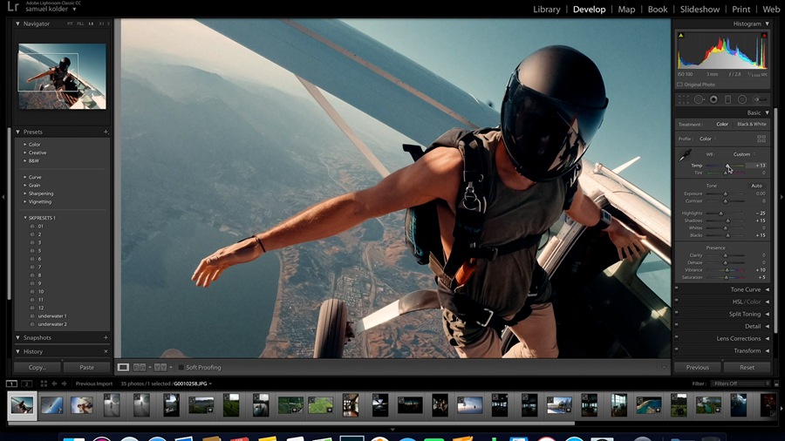Switch to the Library module
785x441 pixels.
(546, 9)
